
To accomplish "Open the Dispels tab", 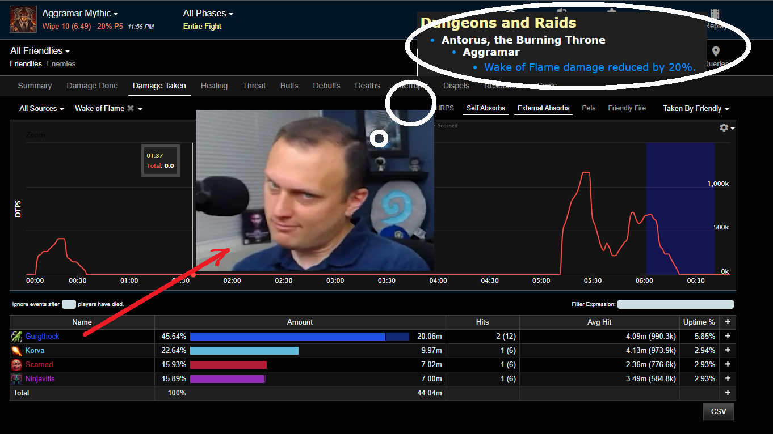I will [x=456, y=86].
